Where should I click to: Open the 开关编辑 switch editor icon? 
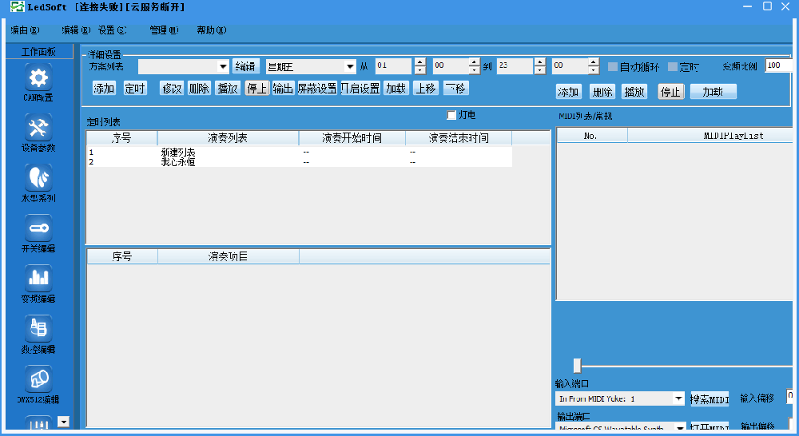(x=38, y=228)
